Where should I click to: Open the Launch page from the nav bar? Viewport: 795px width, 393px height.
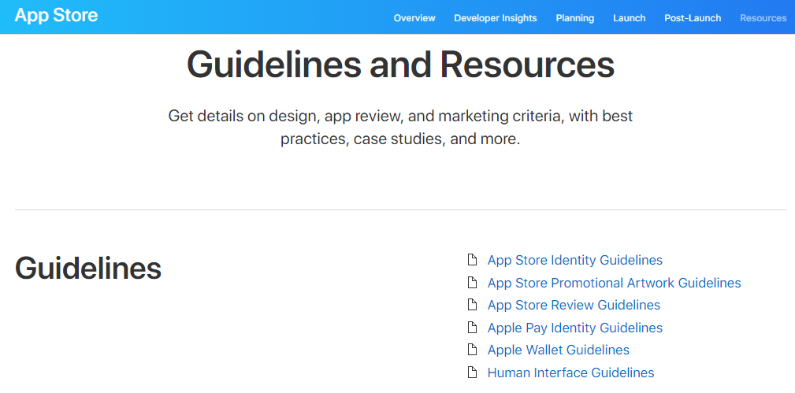630,18
